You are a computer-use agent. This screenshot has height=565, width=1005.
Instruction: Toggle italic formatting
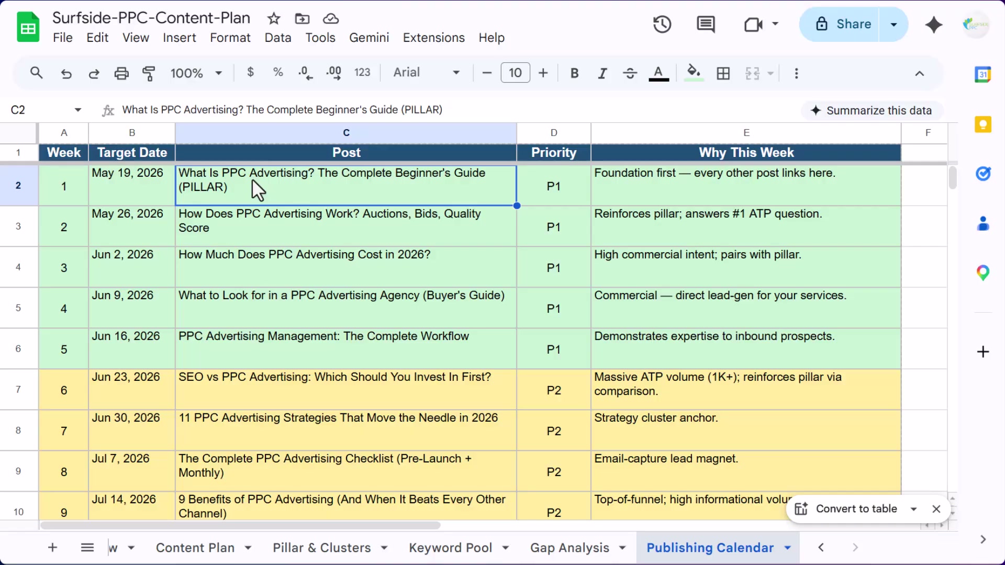(x=602, y=73)
